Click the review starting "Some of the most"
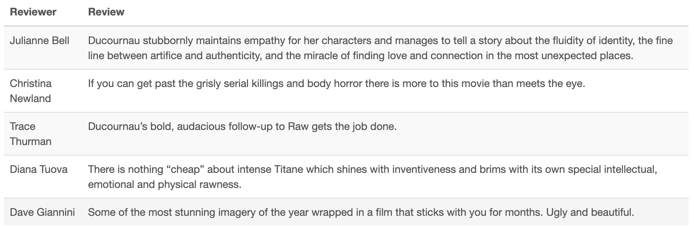The height and width of the screenshot is (229, 694). 361,212
